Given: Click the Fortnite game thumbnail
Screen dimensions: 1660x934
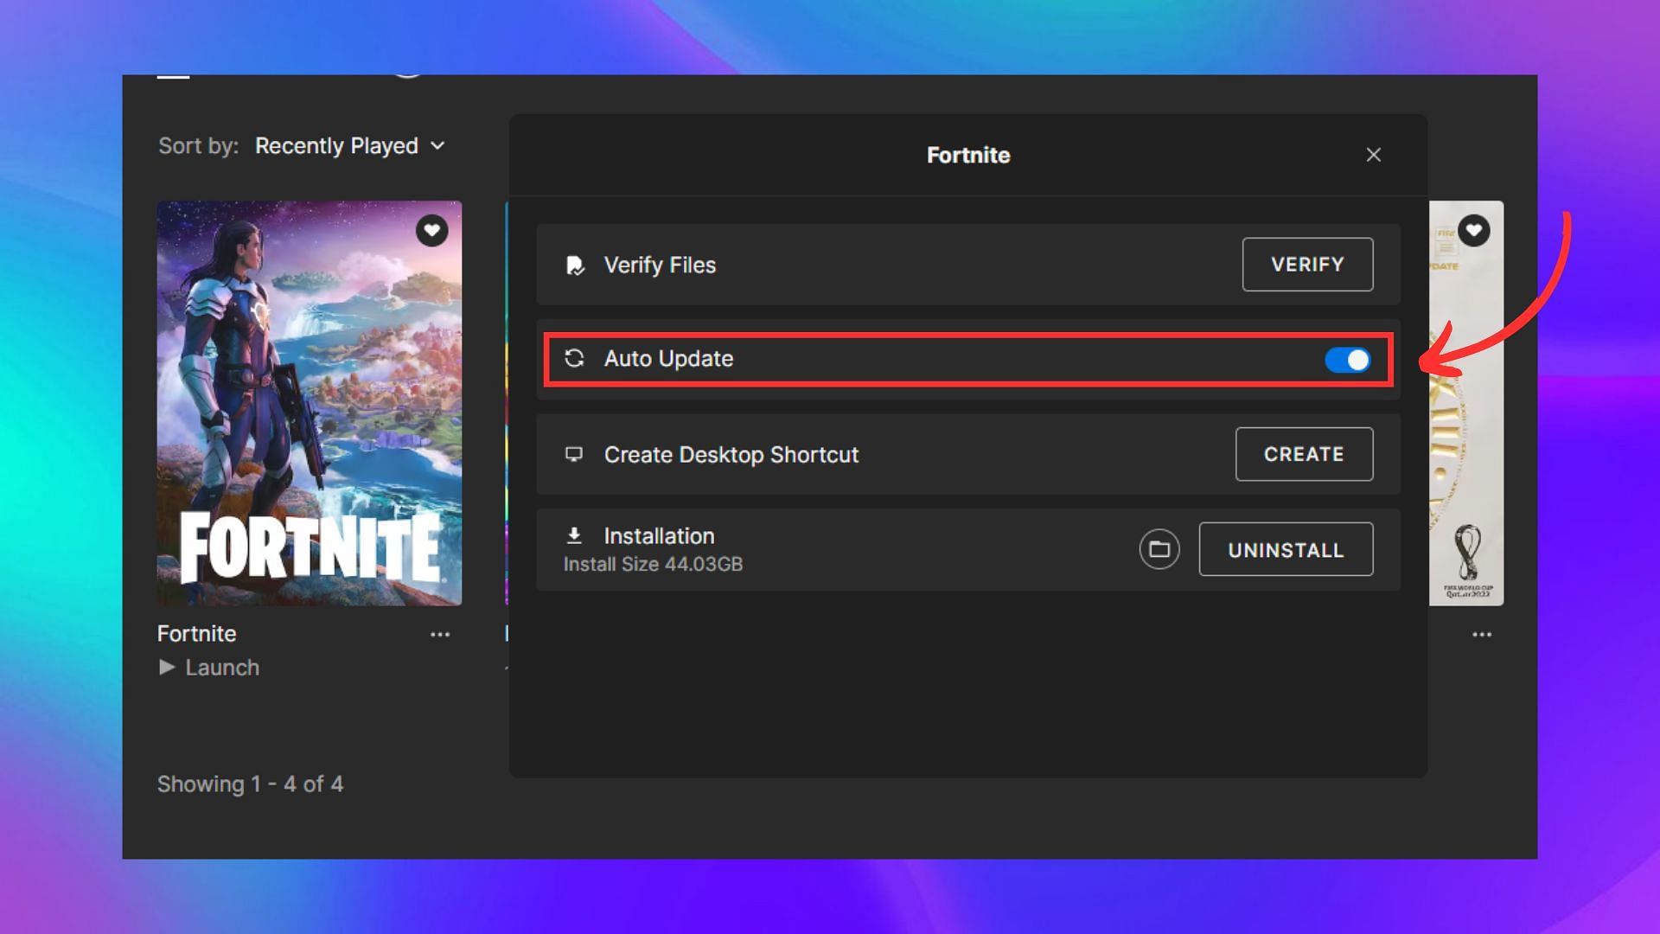Looking at the screenshot, I should 310,402.
